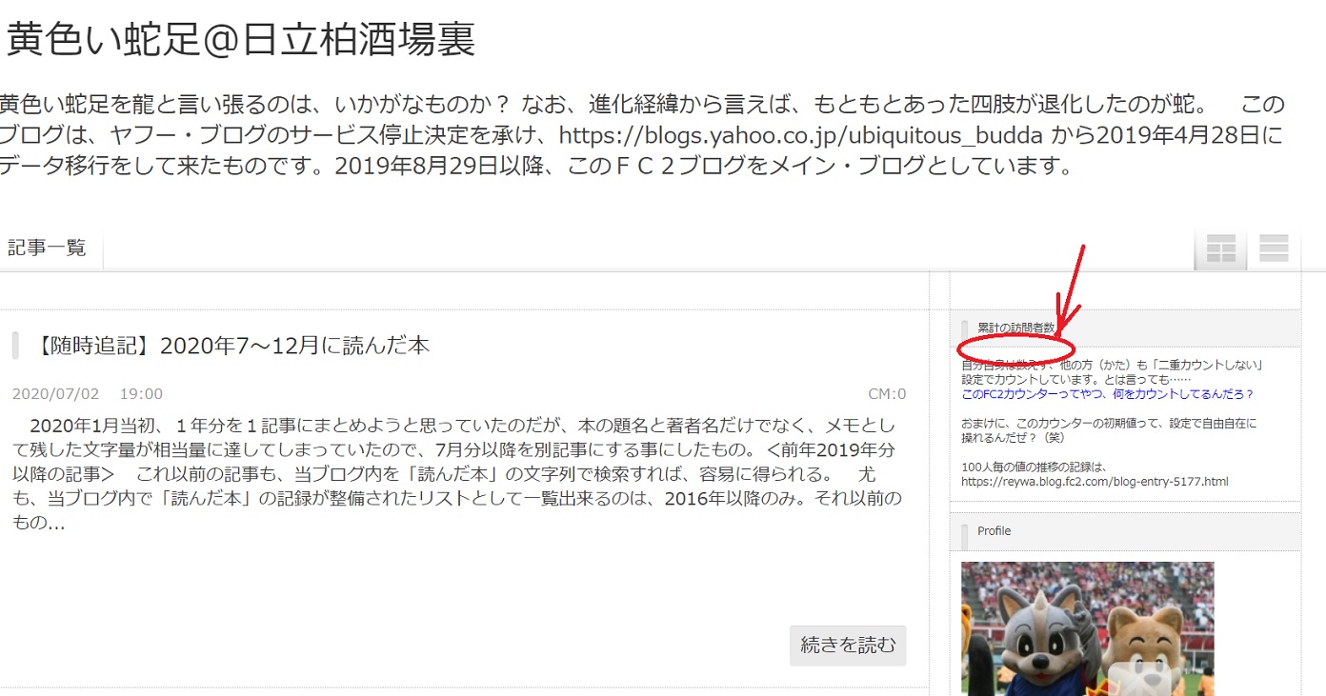Open the mascot profile photo
1326x696 pixels.
coord(1087,628)
